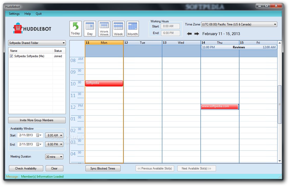Uncheck Softpedia Softpedia (Me) member
Viewport: 289px width, 186px height.
11,56
